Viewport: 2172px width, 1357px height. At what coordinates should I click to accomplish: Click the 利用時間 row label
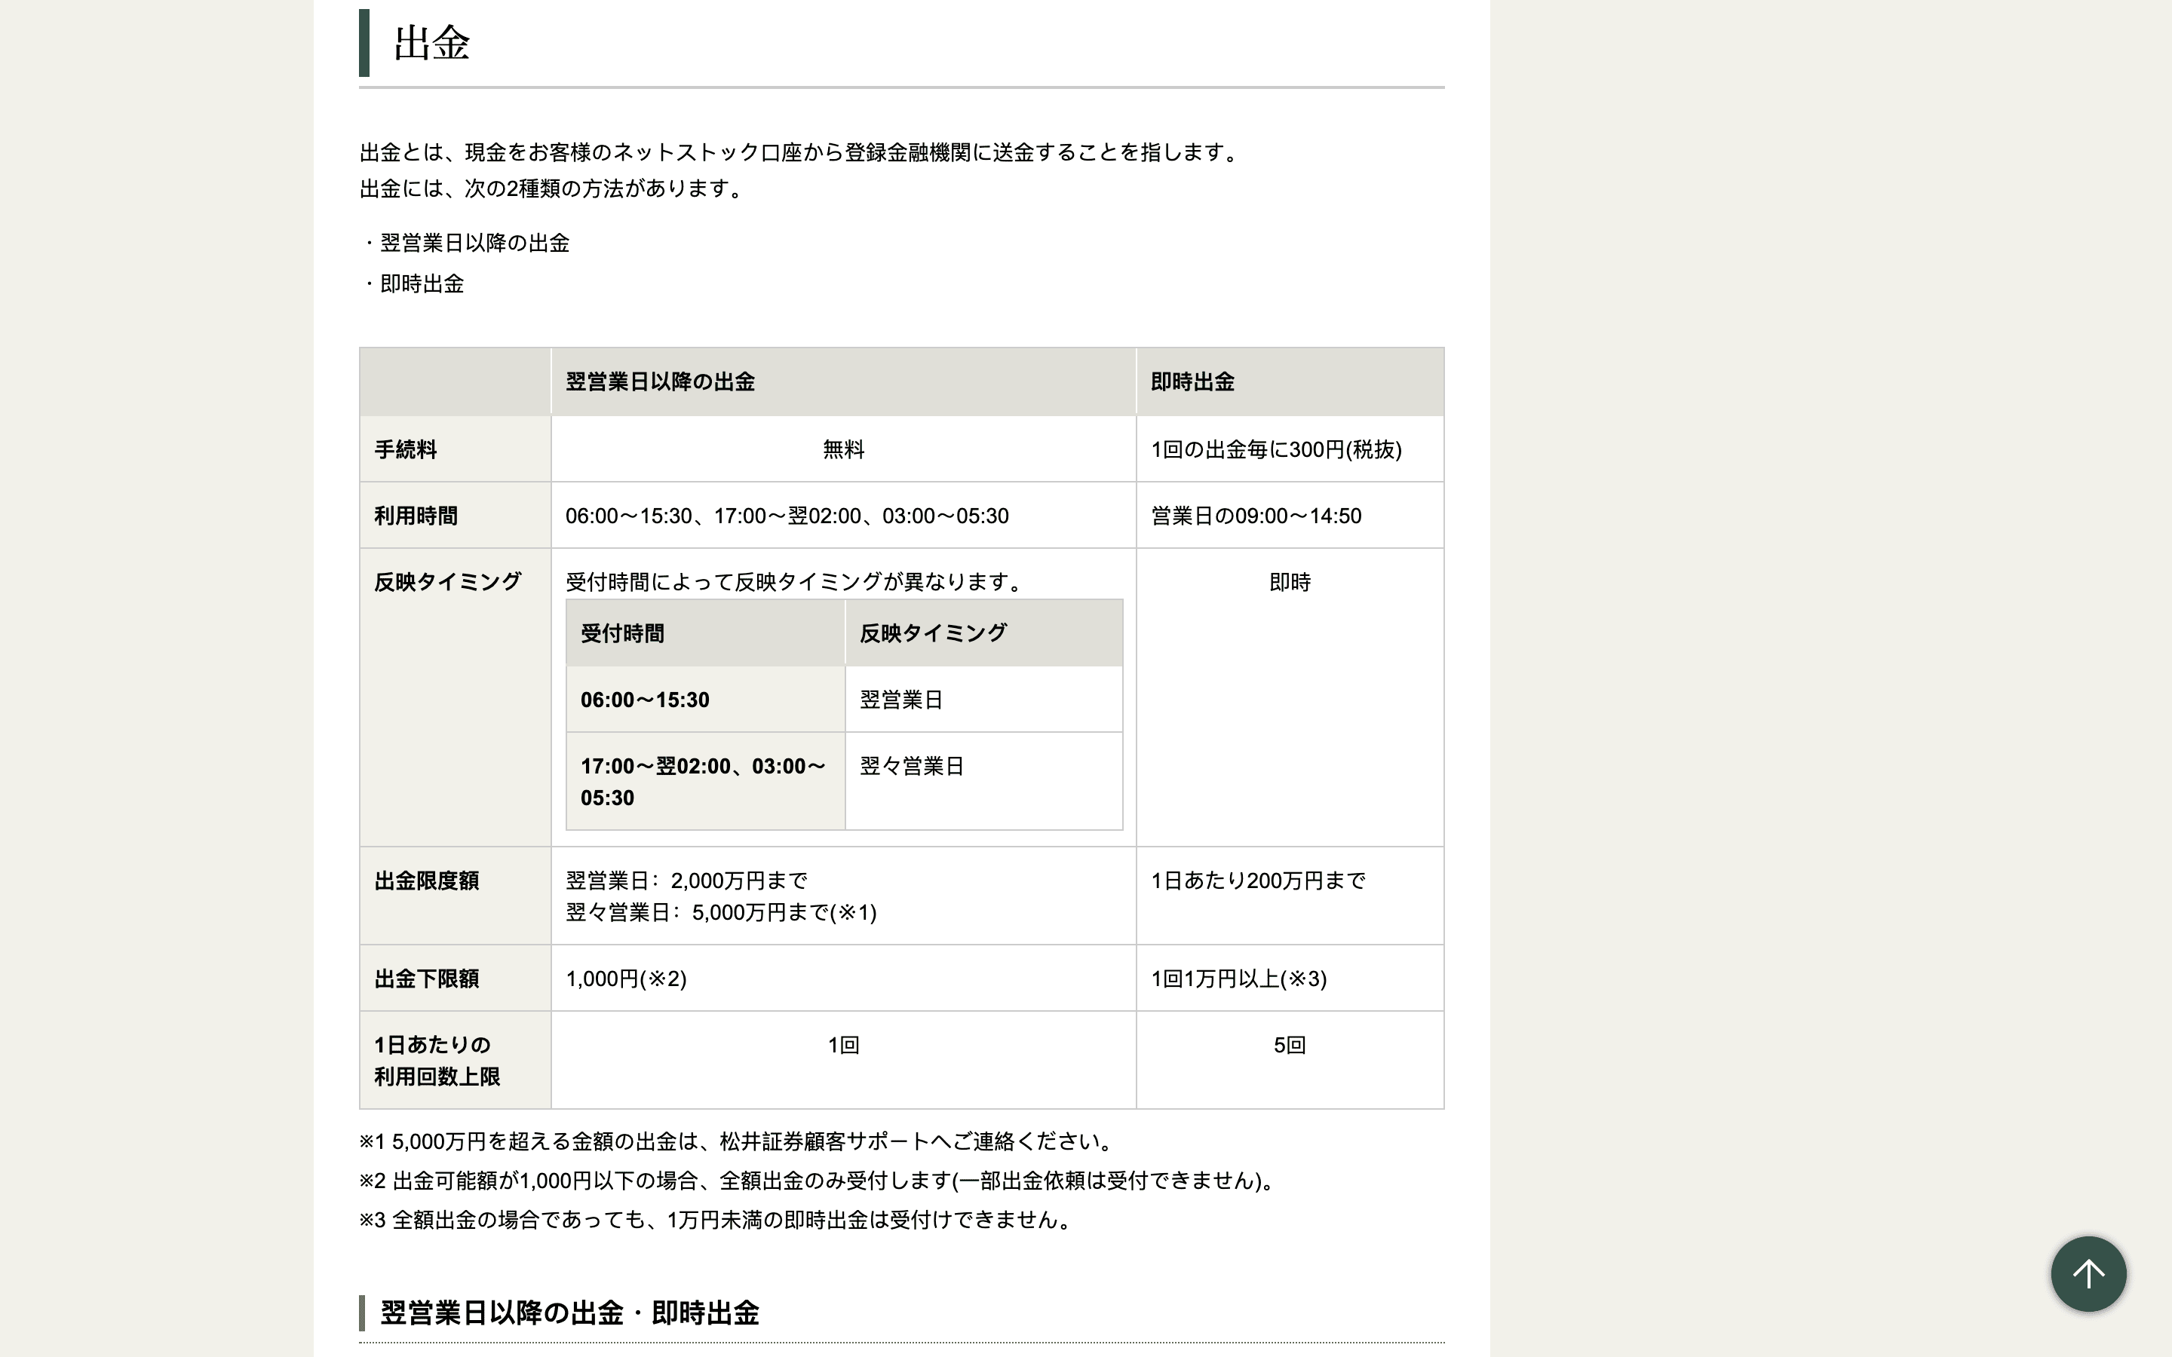(416, 516)
